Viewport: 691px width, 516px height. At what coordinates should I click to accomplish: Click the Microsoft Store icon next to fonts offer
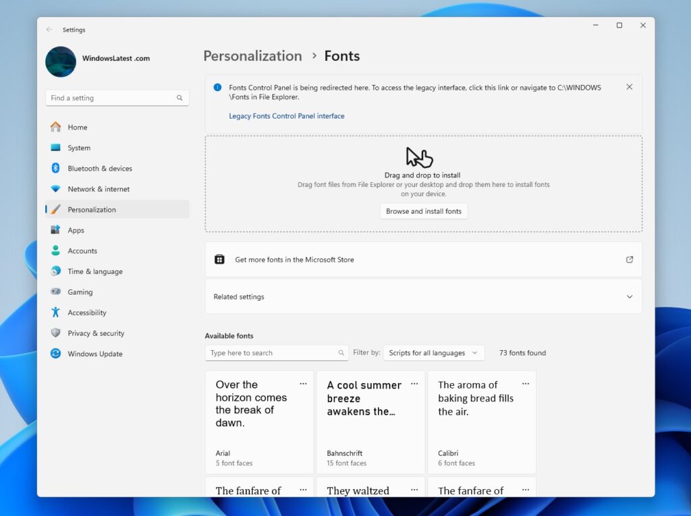(219, 258)
